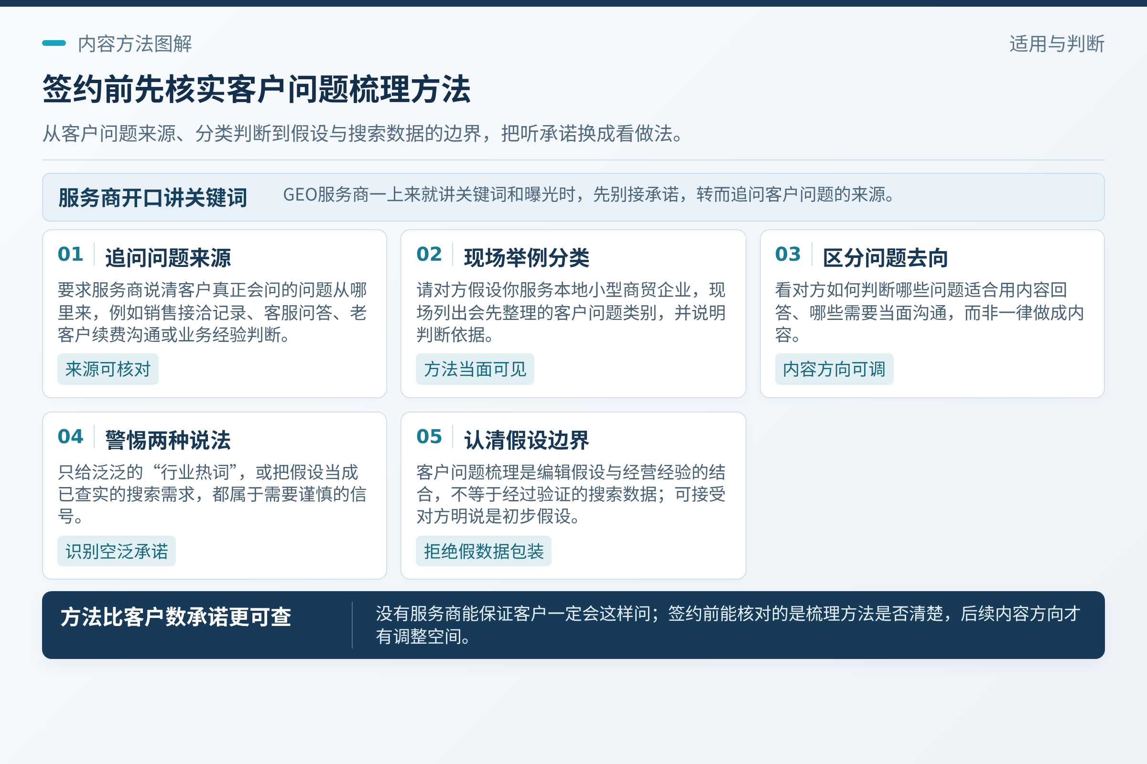1147x764 pixels.
Task: Select the '认清假设边界' card title
Action: click(527, 440)
